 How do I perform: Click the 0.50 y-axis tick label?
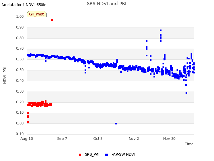[20, 70]
